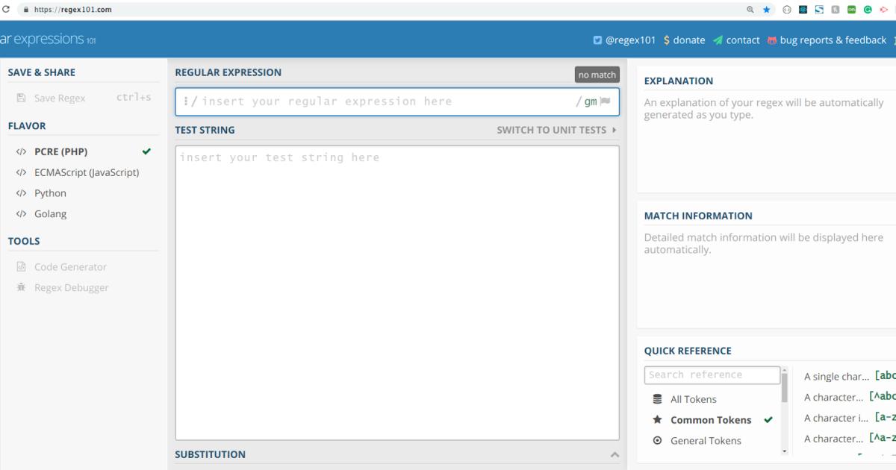Open the contact link
Image resolution: width=896 pixels, height=470 pixels.
[x=743, y=40]
